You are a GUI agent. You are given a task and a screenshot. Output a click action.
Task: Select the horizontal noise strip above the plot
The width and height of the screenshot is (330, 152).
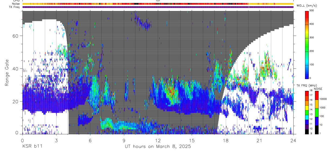coord(158,4)
